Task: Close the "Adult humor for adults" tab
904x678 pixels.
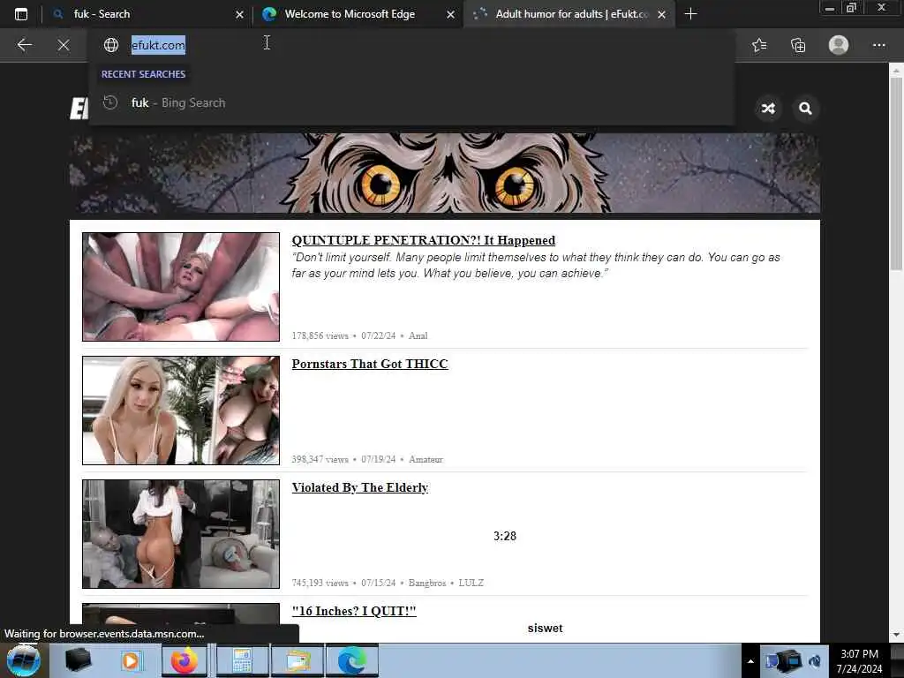Action: [x=662, y=14]
